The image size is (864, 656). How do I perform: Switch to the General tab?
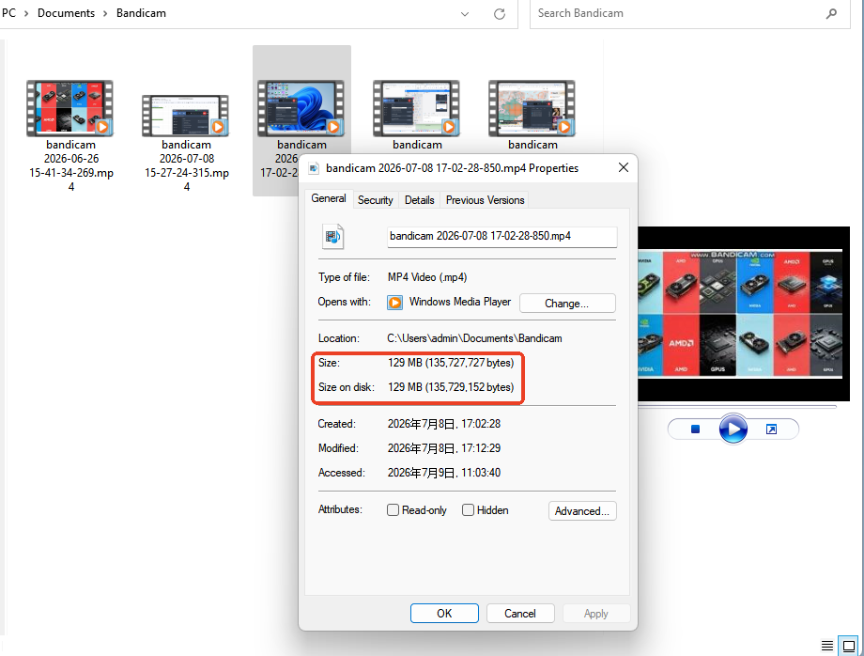pos(329,198)
